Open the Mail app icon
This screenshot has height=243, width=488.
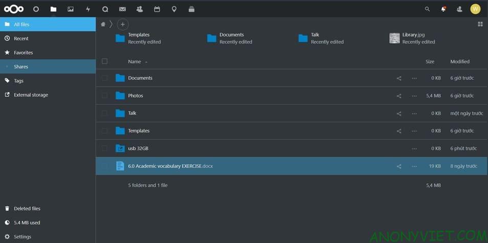122,9
